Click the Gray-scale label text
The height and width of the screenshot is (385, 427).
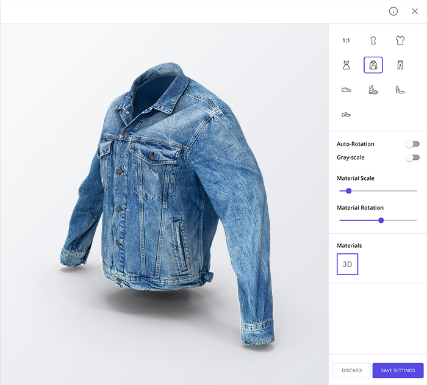pos(351,157)
